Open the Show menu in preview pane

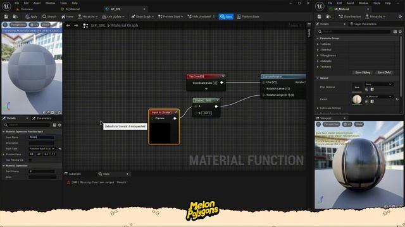click(x=46, y=25)
